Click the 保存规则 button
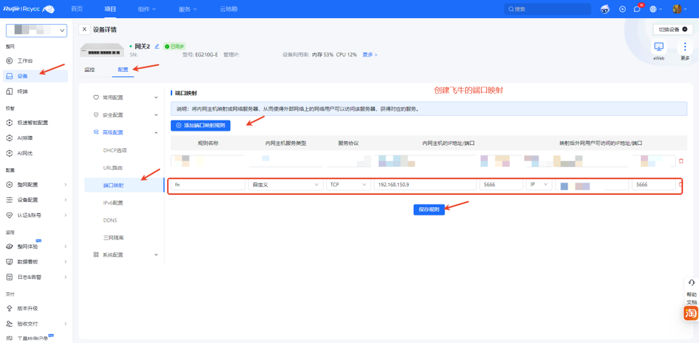Image resolution: width=699 pixels, height=343 pixels. [x=429, y=210]
